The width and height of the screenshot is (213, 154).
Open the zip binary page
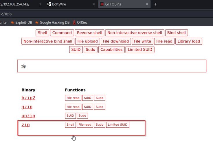tap(25, 125)
